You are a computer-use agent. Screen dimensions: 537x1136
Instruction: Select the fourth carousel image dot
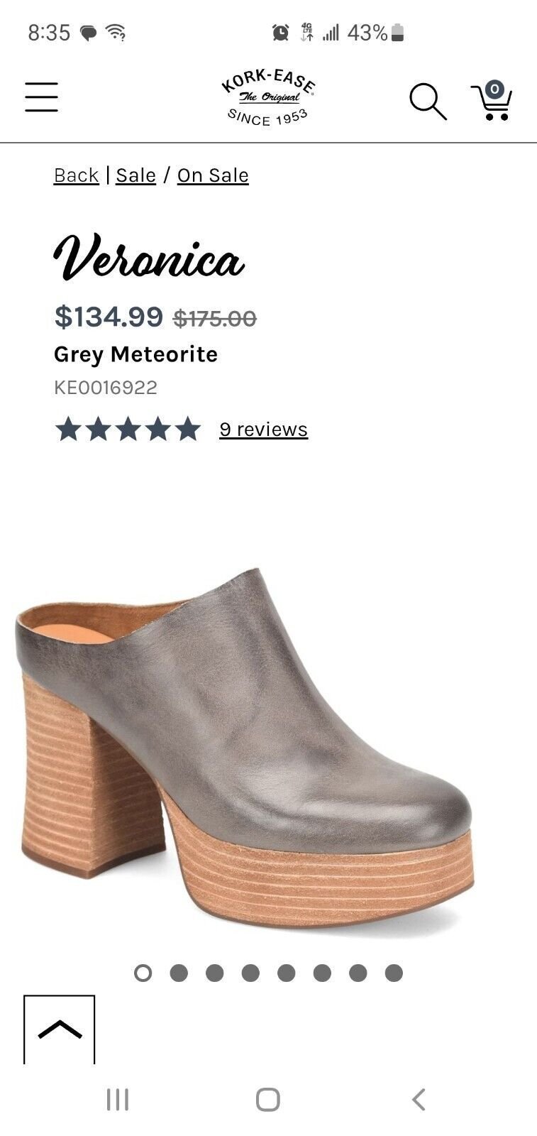[x=250, y=973]
